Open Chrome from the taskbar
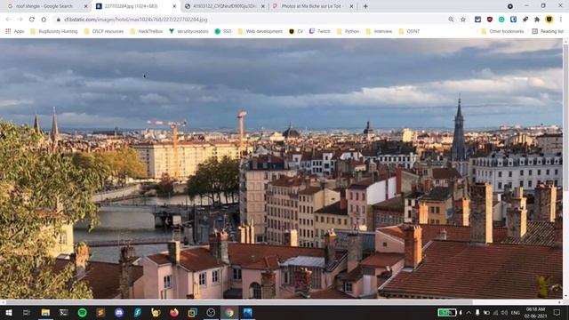569x320 pixels. pos(229,312)
